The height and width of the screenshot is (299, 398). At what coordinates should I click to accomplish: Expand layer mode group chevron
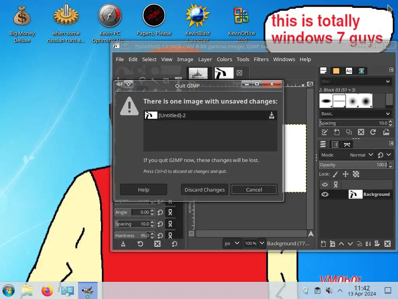coord(389,155)
